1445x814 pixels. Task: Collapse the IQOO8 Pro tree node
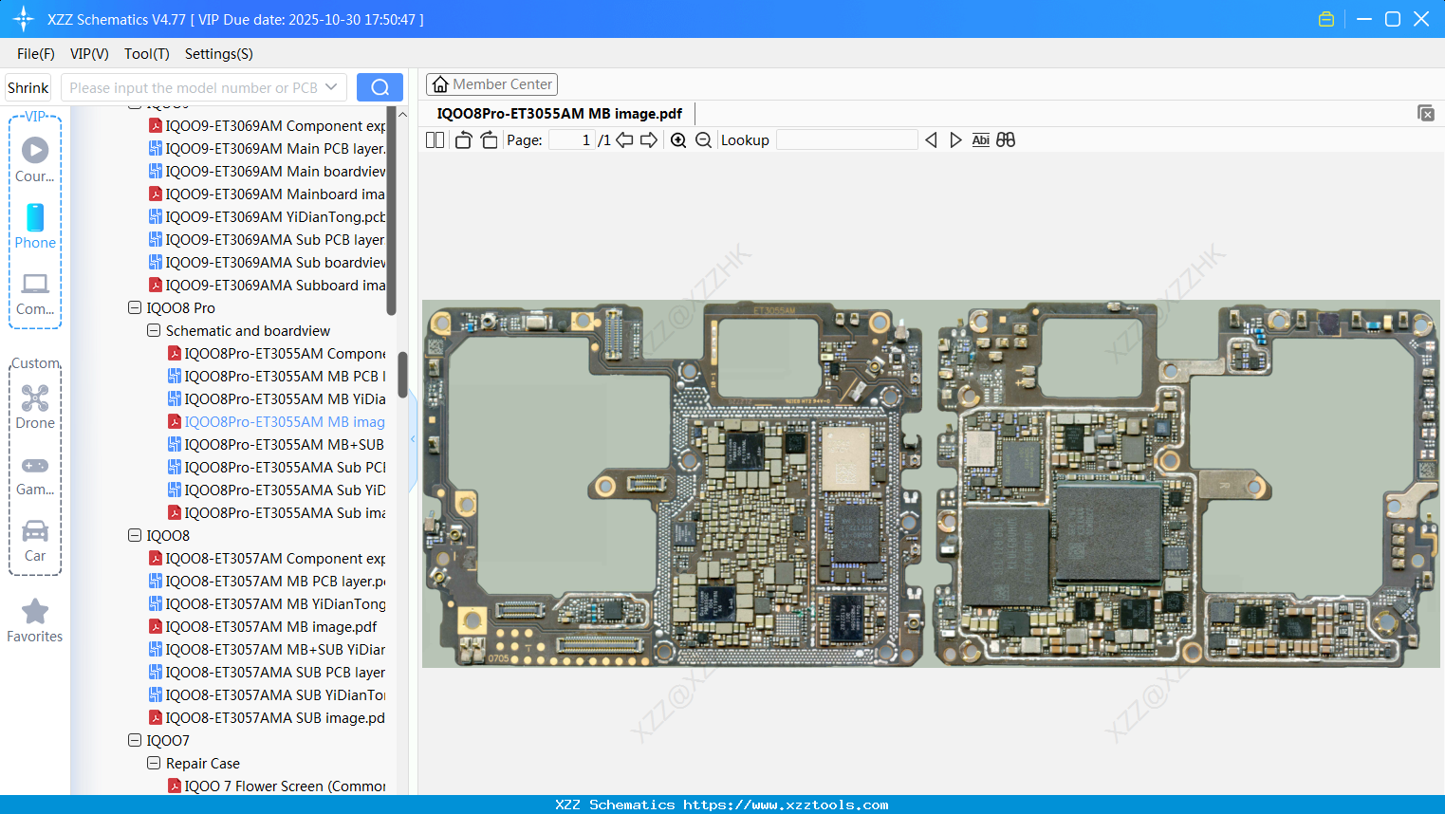point(134,307)
